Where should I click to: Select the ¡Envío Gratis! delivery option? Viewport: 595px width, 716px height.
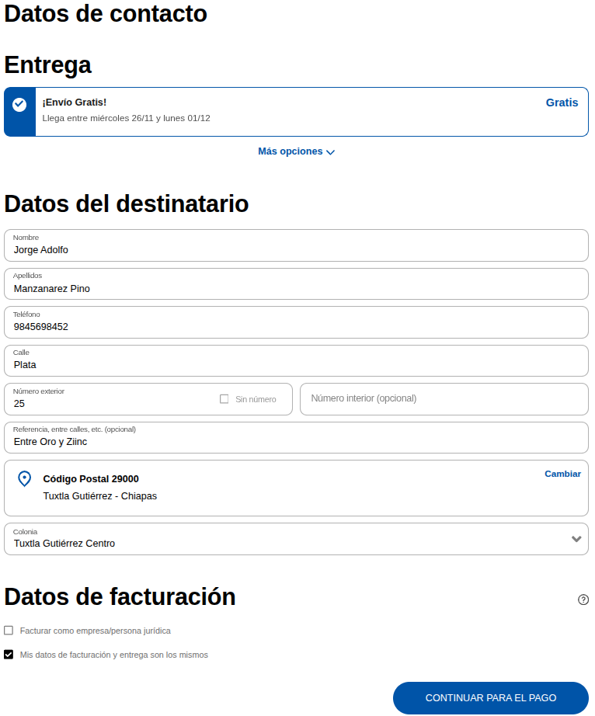tap(295, 112)
